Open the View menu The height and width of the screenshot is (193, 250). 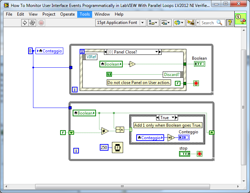[x=33, y=14]
